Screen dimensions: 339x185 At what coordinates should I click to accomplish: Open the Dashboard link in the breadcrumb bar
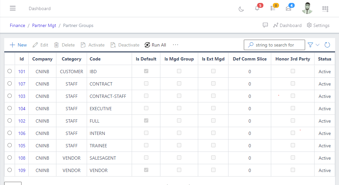pyautogui.click(x=287, y=25)
